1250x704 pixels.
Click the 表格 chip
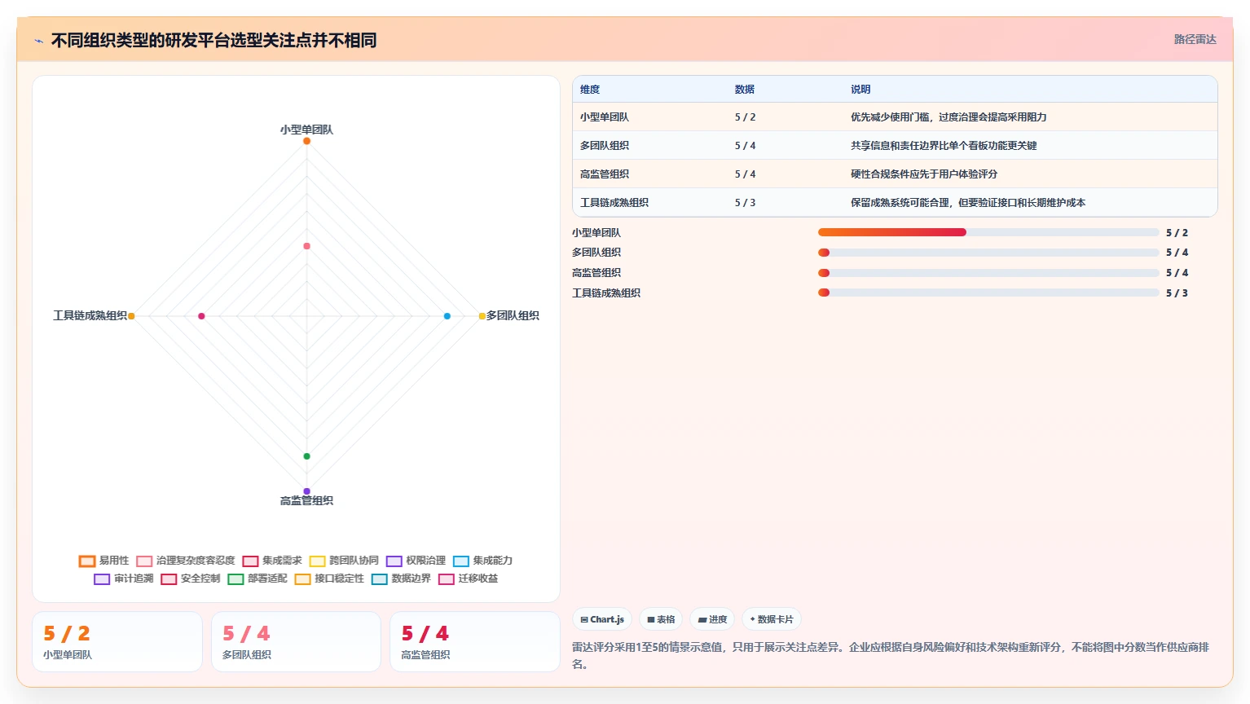pos(661,619)
